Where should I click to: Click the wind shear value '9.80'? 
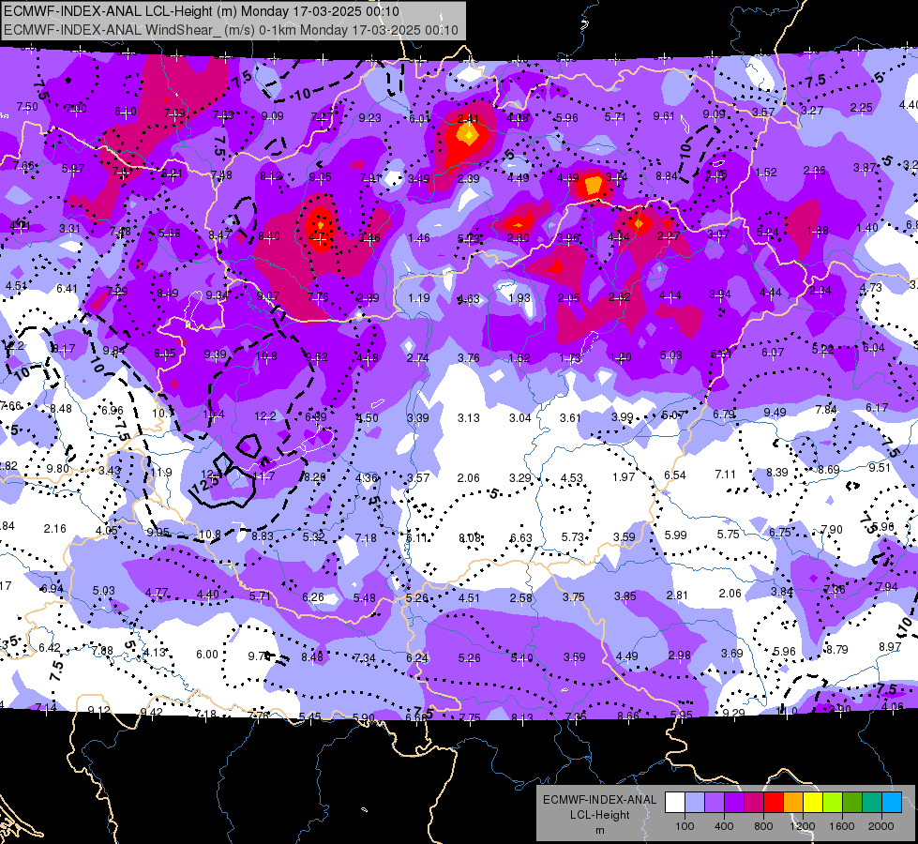[57, 469]
